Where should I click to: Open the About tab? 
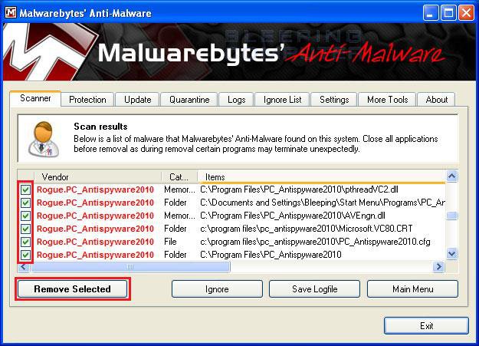pyautogui.click(x=437, y=100)
